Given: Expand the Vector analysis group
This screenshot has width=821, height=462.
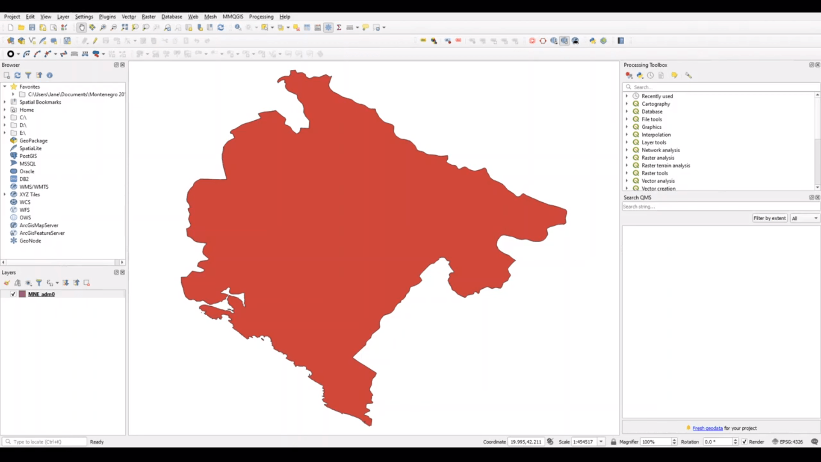Looking at the screenshot, I should (x=627, y=181).
